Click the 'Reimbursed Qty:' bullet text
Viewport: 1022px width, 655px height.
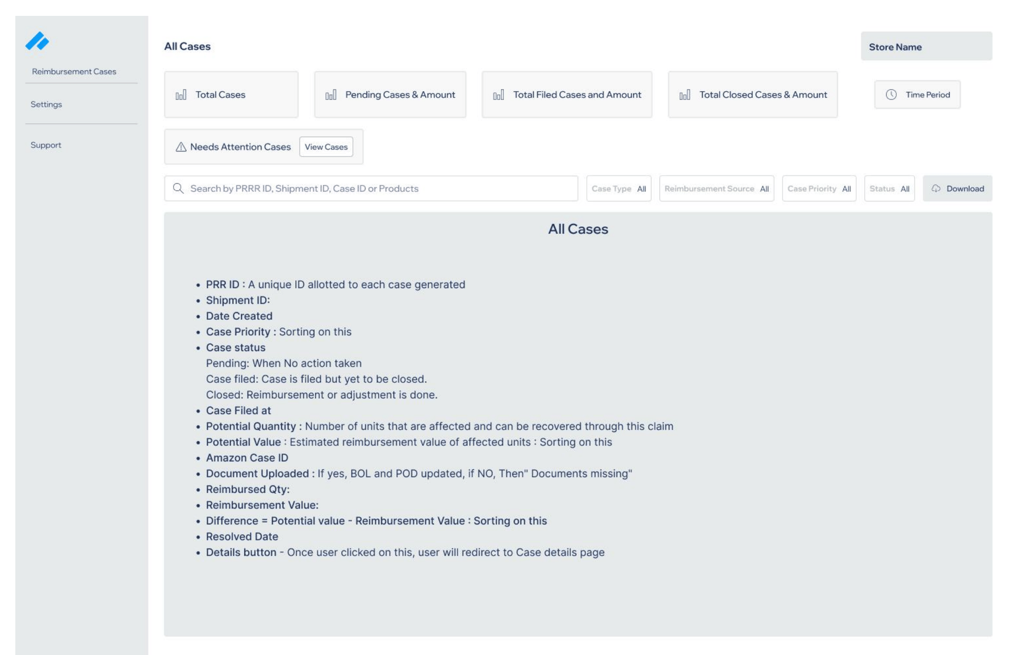248,489
